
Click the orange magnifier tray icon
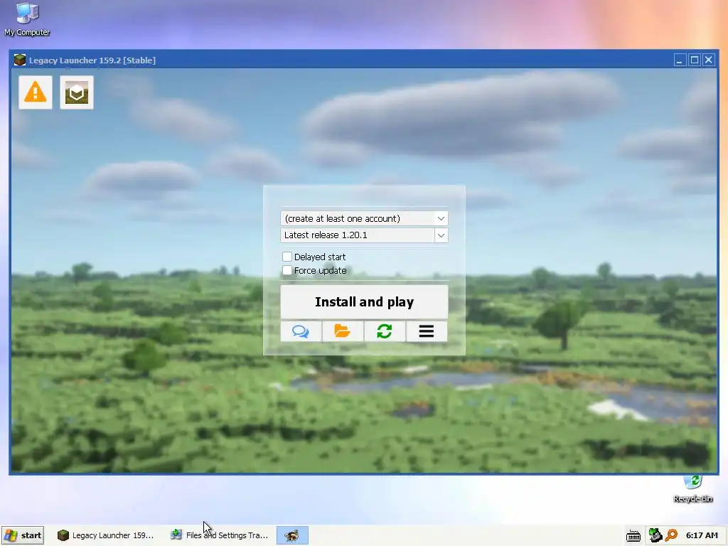pyautogui.click(x=671, y=535)
